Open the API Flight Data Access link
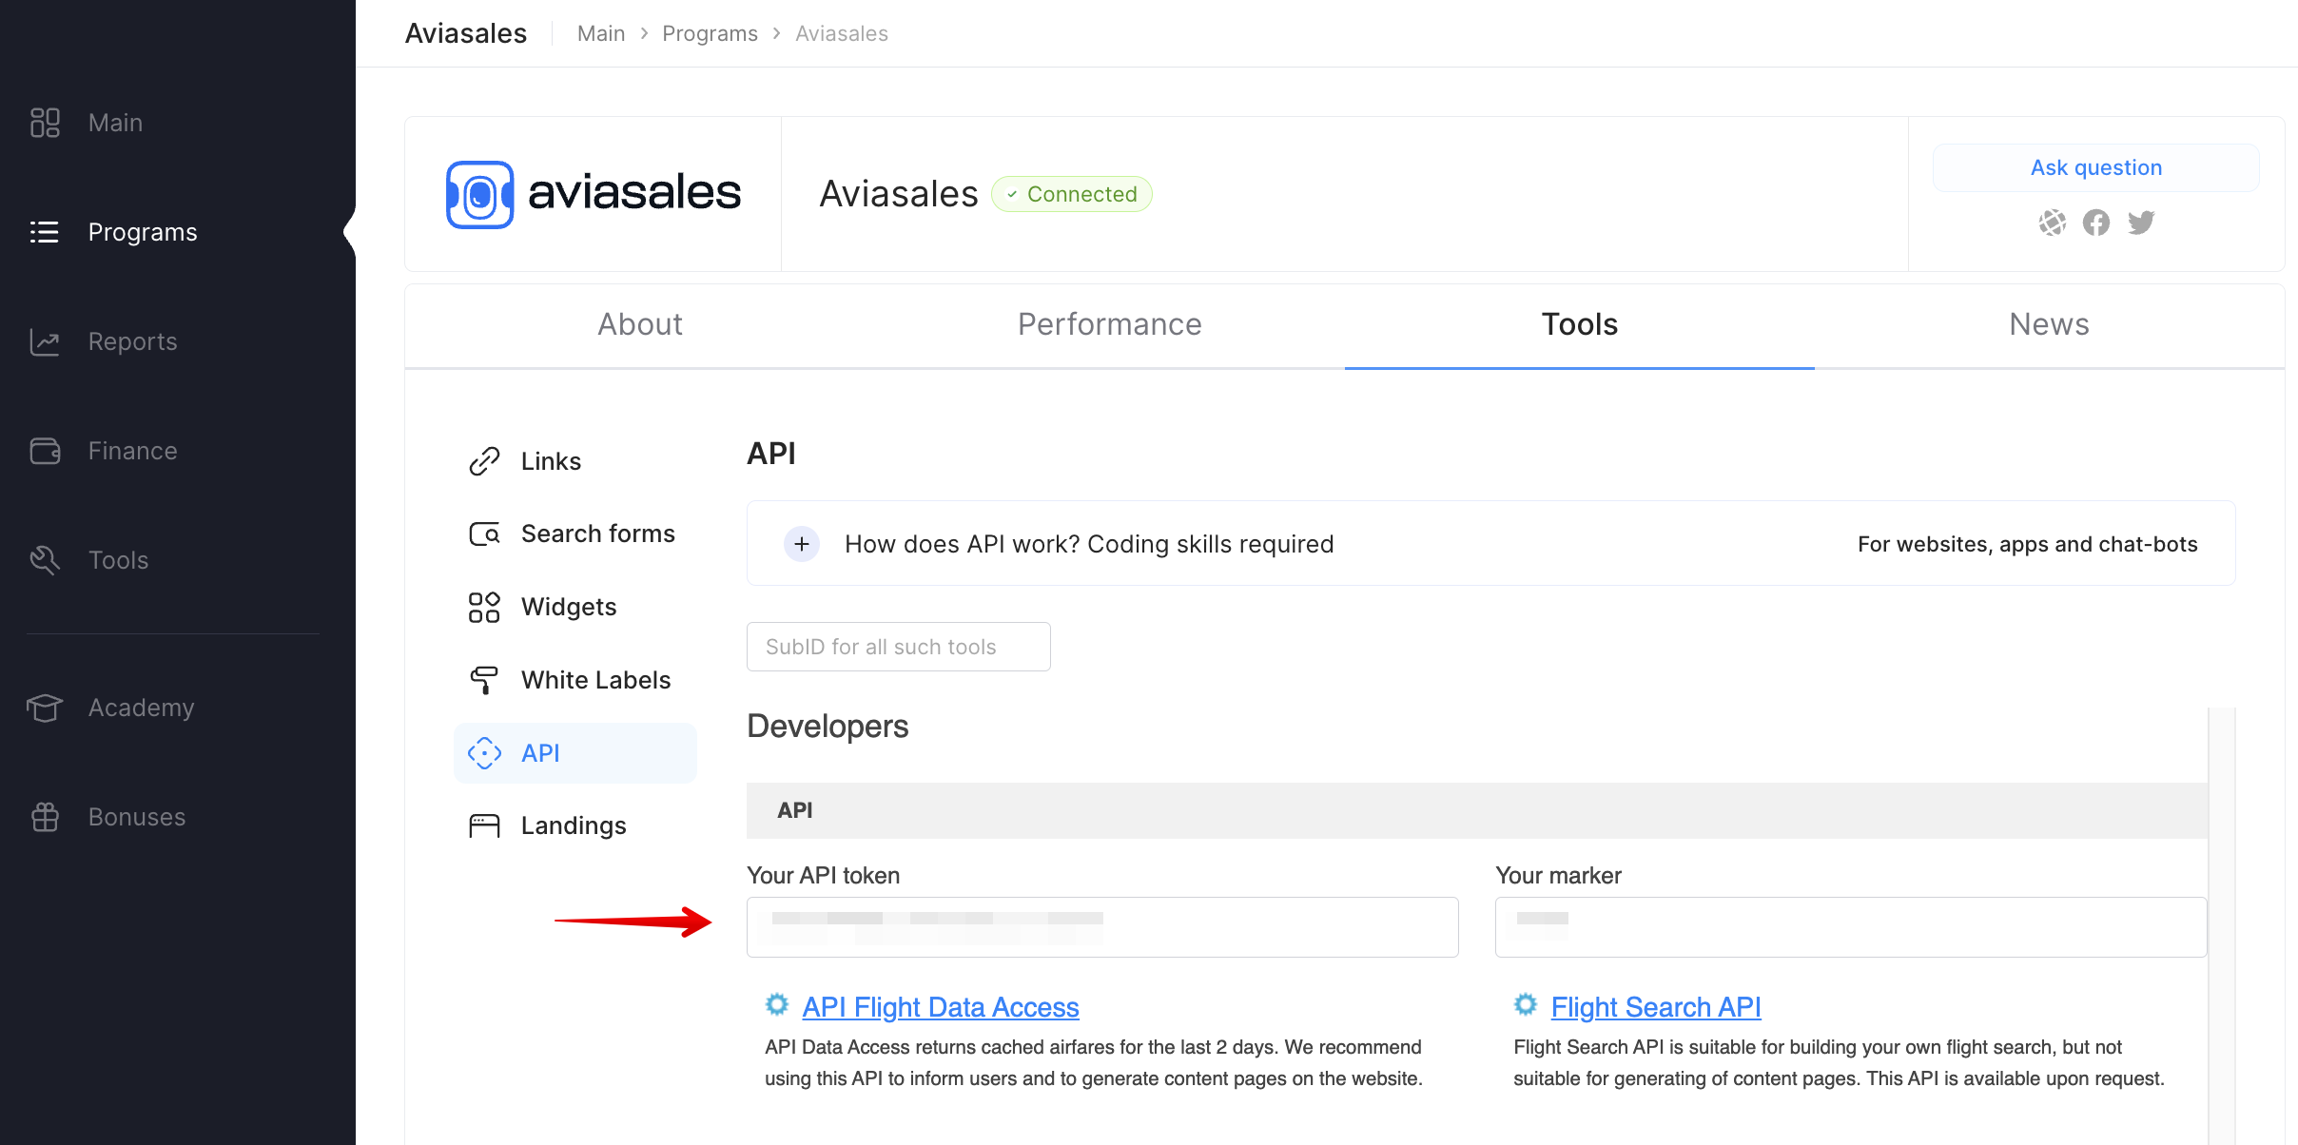The image size is (2298, 1145). coord(940,1007)
